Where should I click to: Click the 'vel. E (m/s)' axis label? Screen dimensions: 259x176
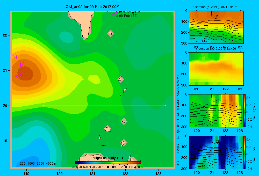pos(255,153)
